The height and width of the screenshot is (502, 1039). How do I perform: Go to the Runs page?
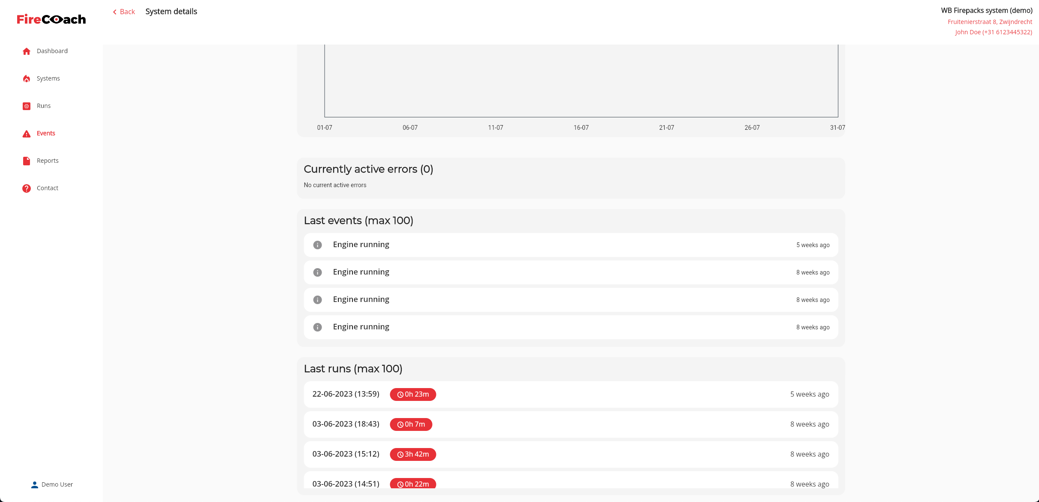[44, 106]
